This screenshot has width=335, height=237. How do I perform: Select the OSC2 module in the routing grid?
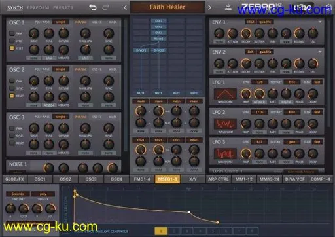tap(159, 27)
